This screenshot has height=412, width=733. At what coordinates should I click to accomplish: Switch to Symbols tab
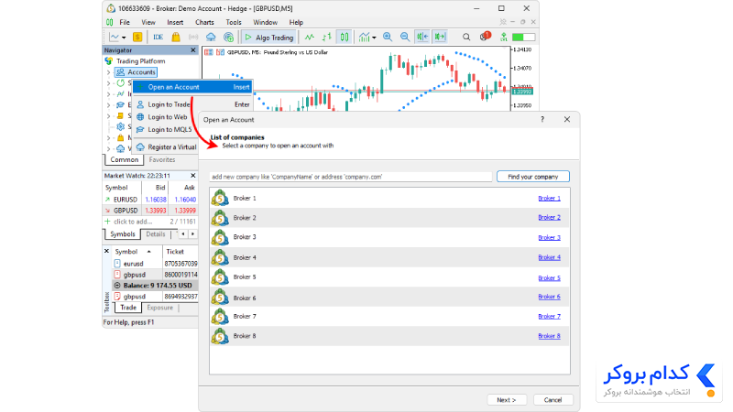coord(123,234)
